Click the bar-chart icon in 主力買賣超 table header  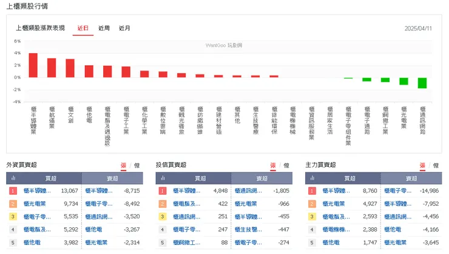[x=312, y=178]
